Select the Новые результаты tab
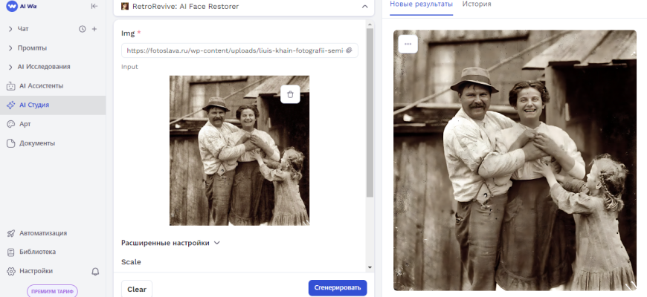This screenshot has height=297, width=647. point(421,4)
